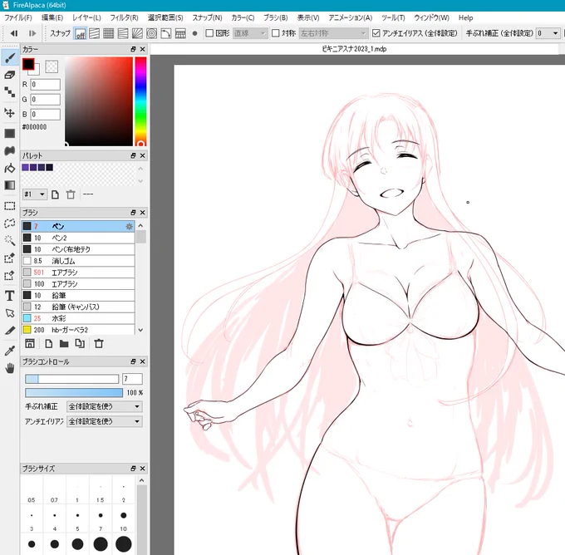The width and height of the screenshot is (565, 555).
Task: Pick the Eyedropper tool
Action: pyautogui.click(x=10, y=351)
